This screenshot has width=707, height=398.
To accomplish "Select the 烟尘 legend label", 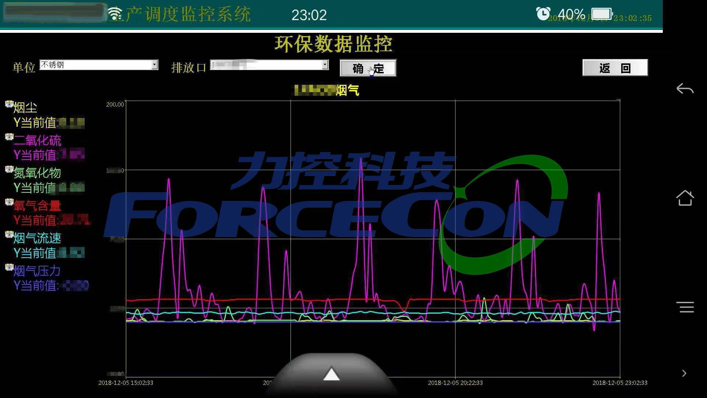I will tap(25, 108).
